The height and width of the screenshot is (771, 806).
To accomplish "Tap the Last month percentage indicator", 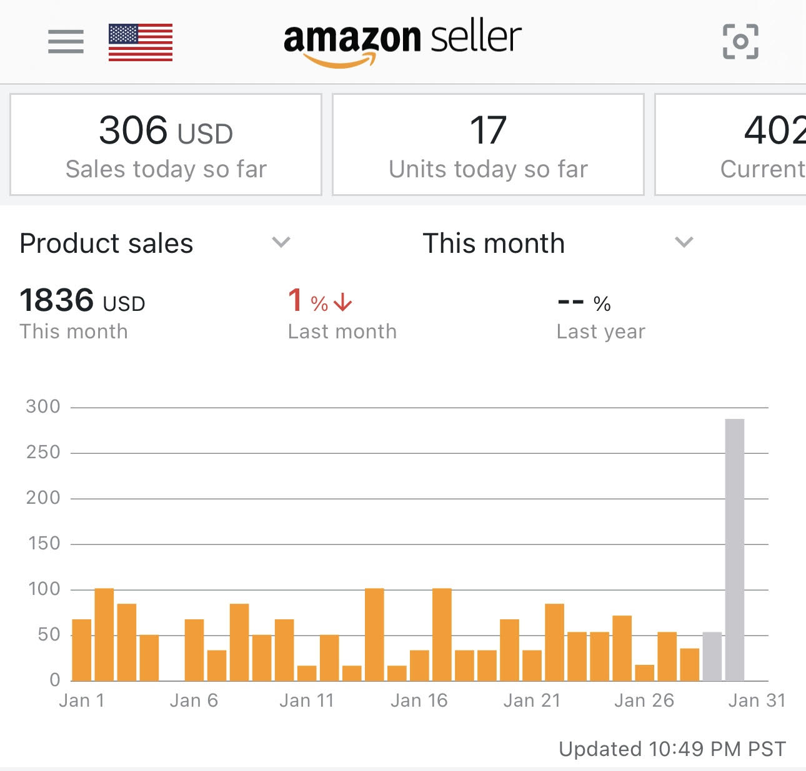I will [319, 302].
